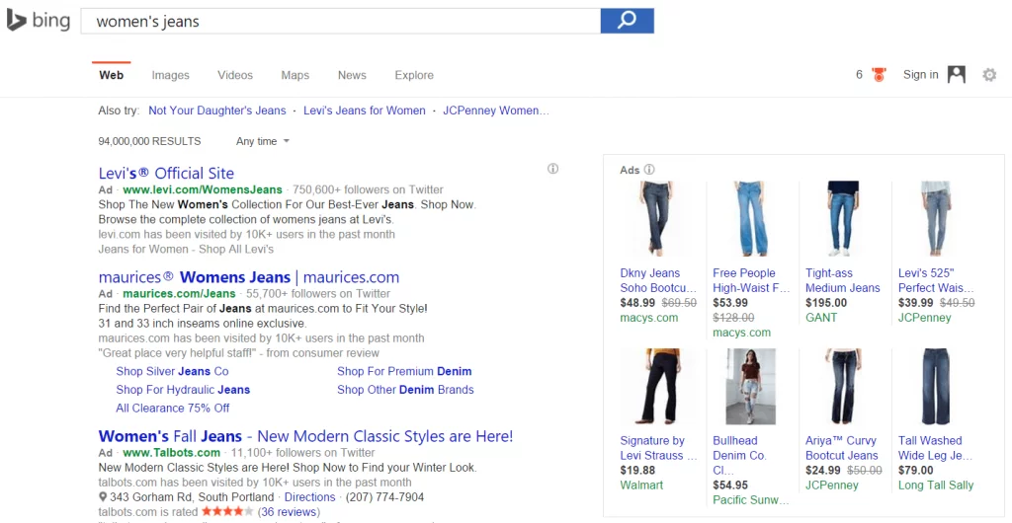Click the Free People jeans product image

click(x=751, y=219)
